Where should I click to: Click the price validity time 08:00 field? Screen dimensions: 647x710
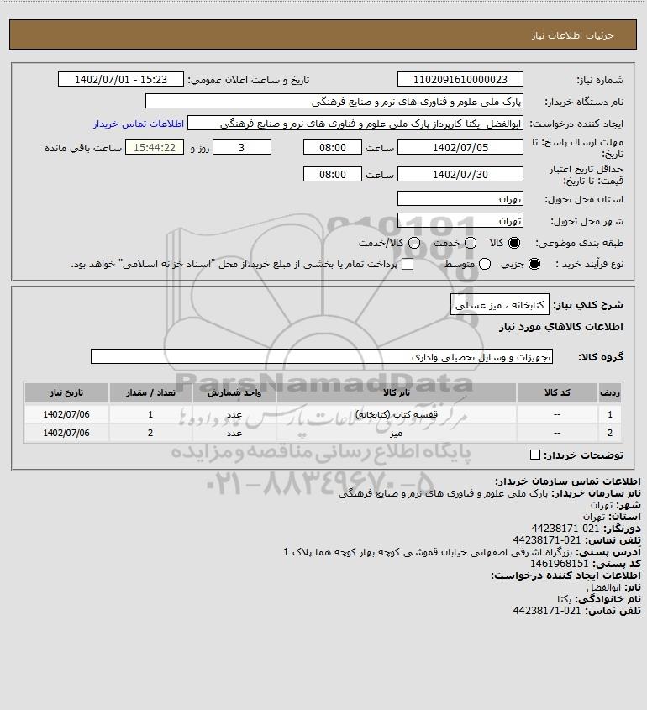pos(333,174)
